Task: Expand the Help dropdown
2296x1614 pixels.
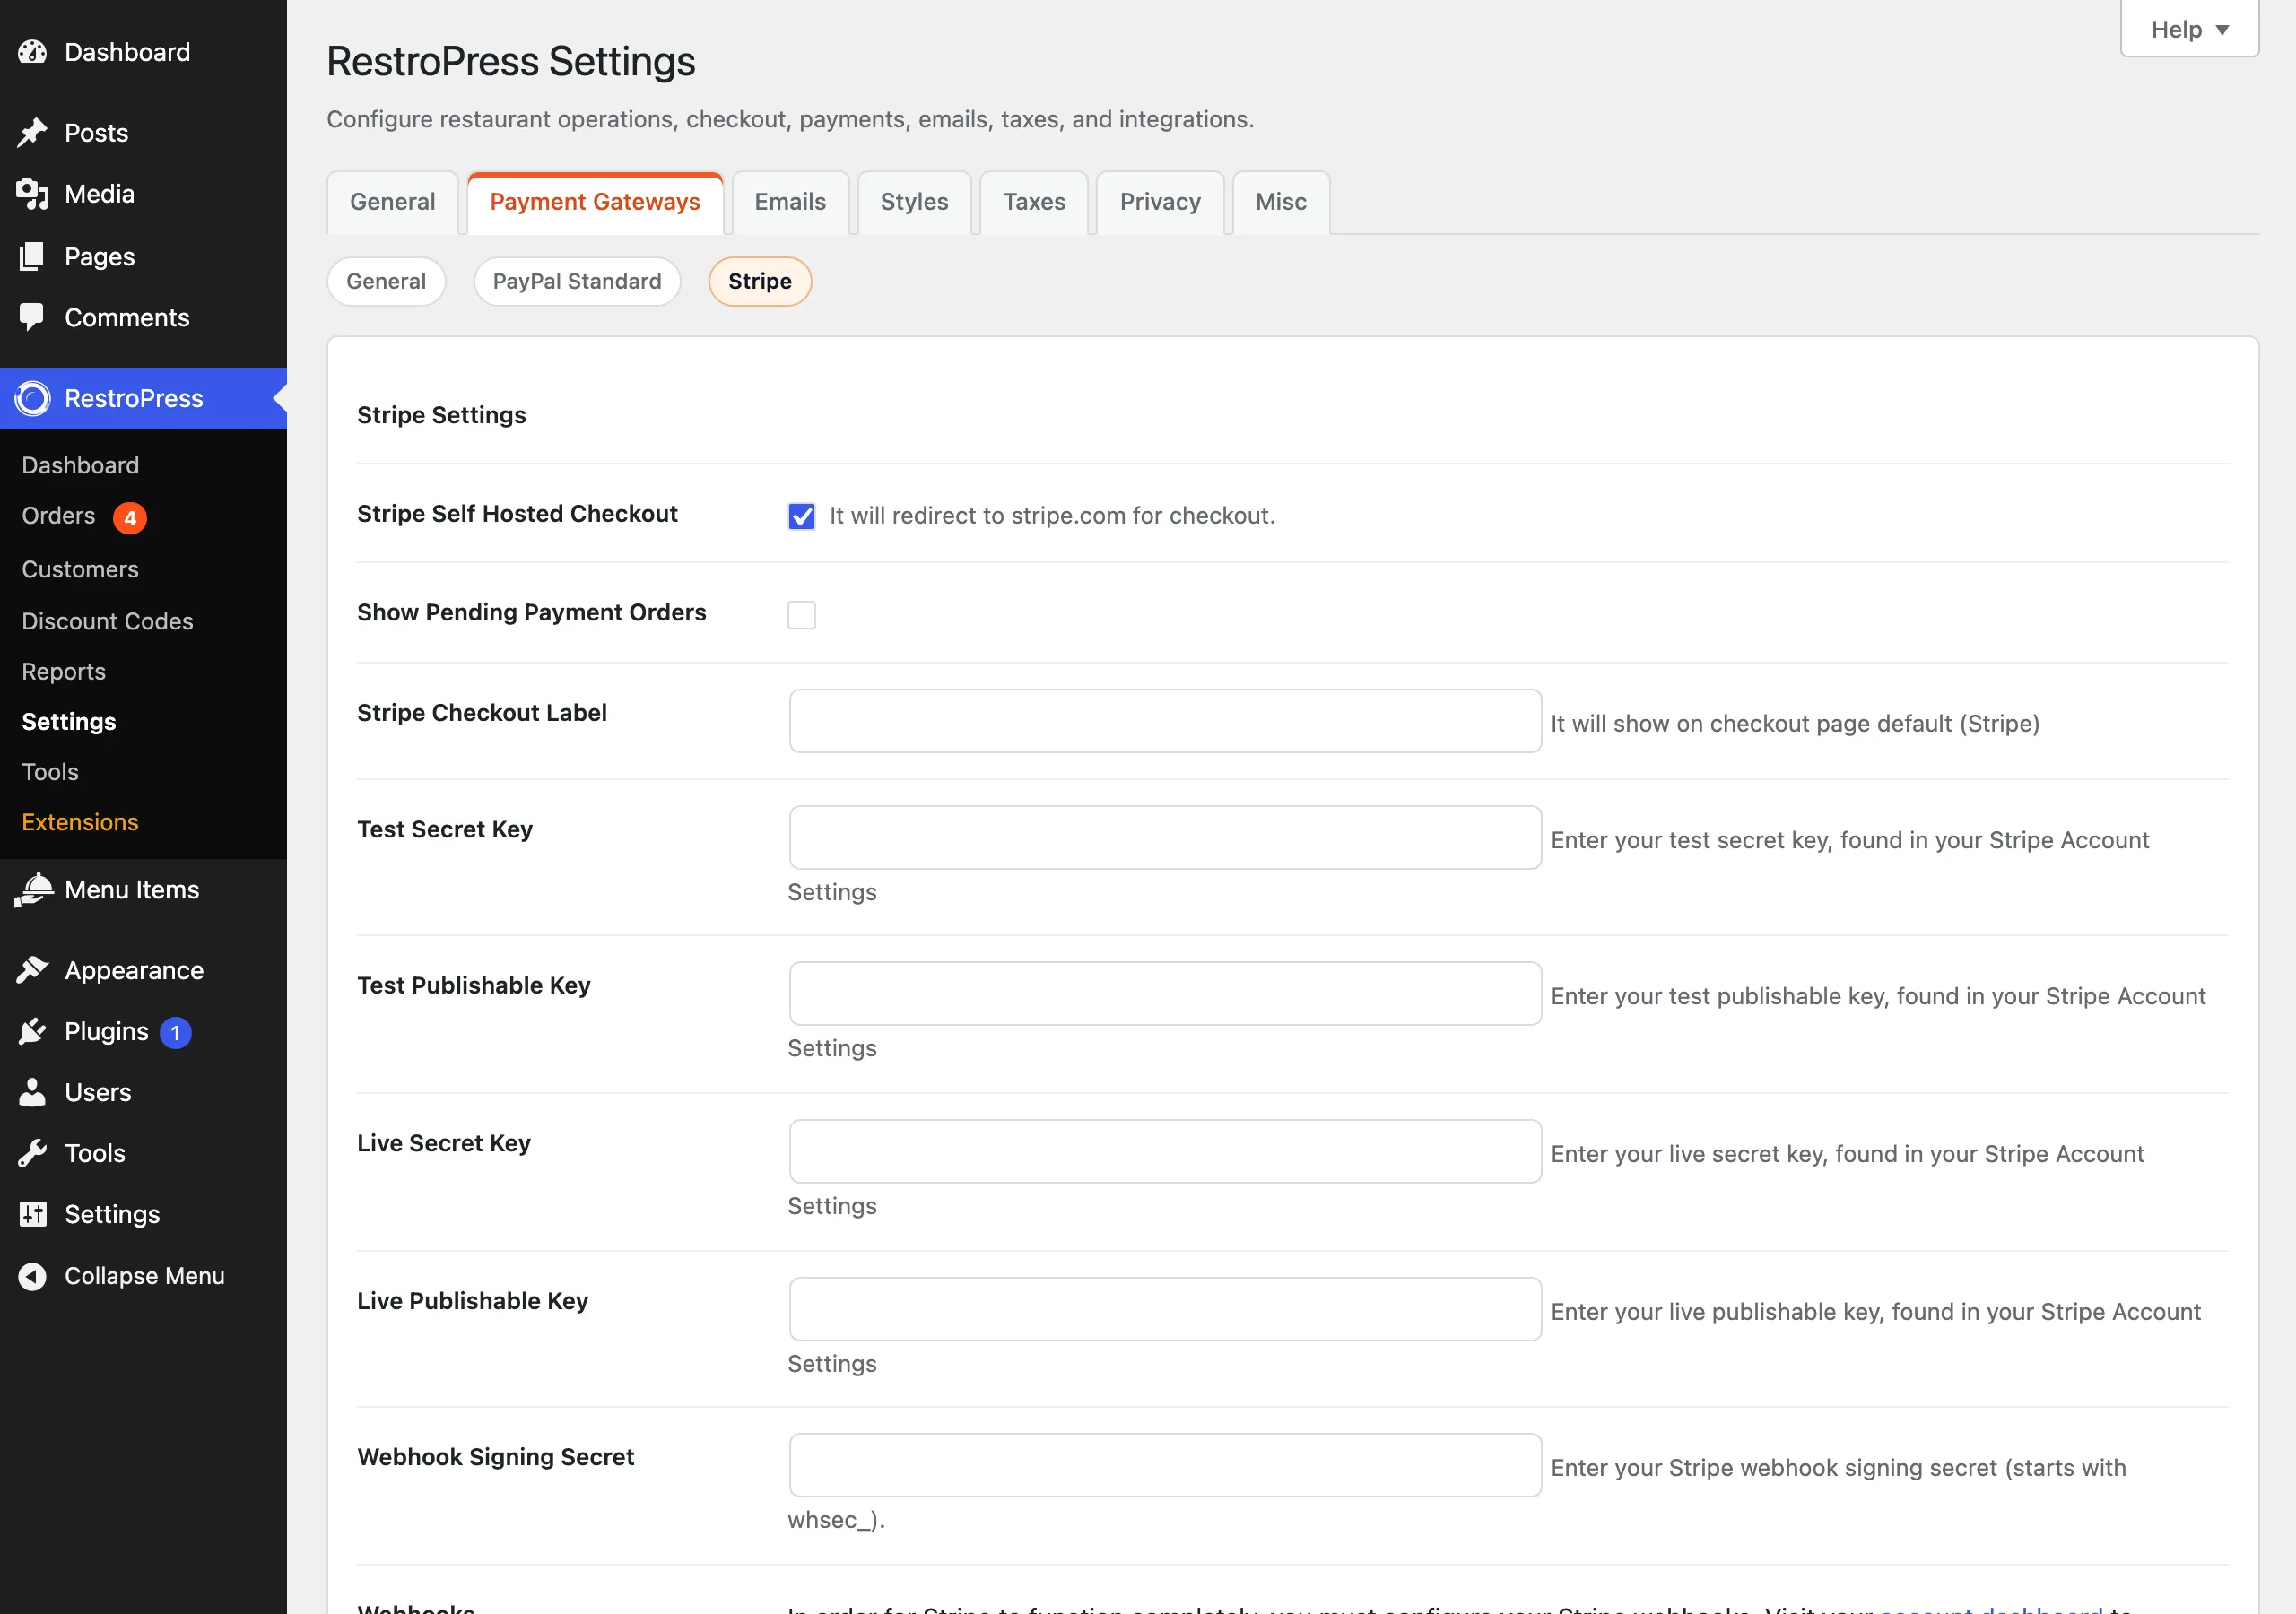Action: pyautogui.click(x=2189, y=29)
